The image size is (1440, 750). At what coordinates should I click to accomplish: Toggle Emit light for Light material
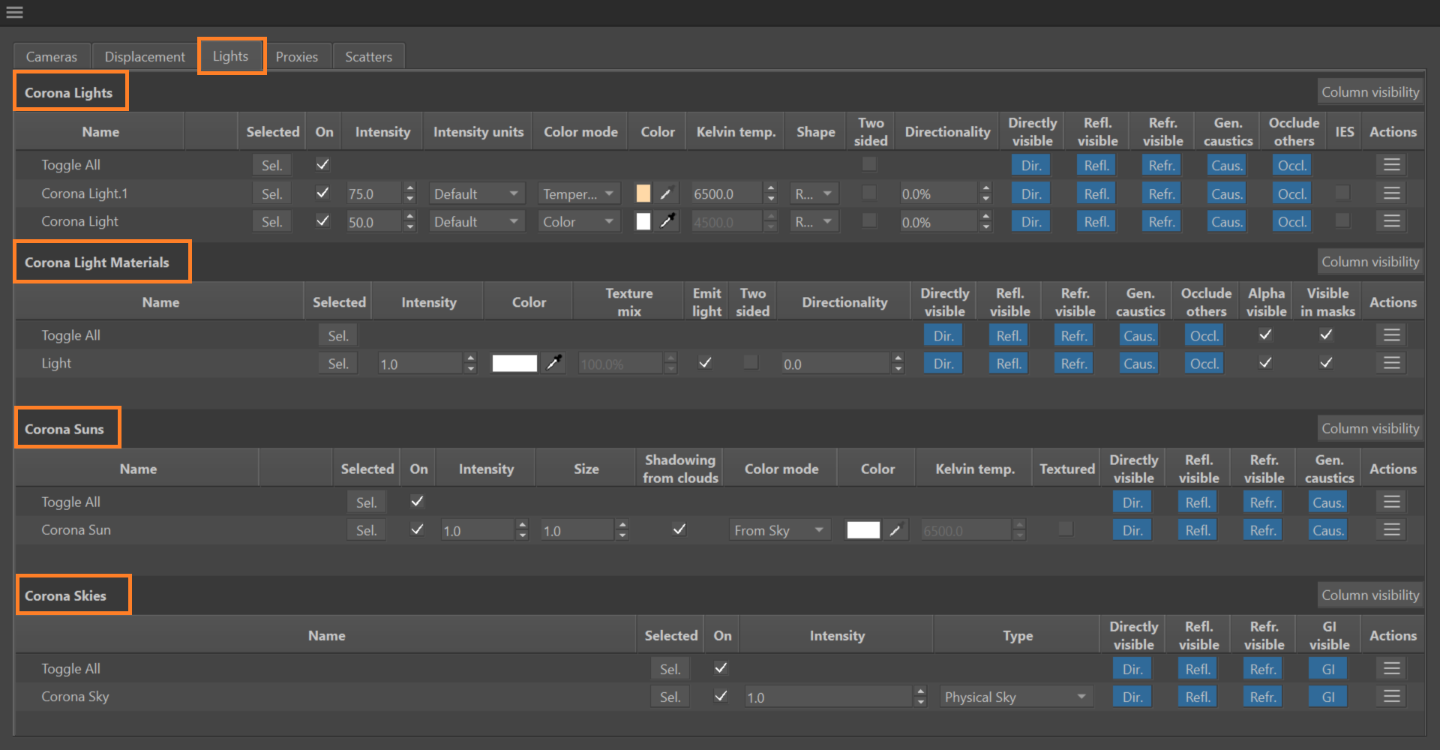[x=705, y=362]
